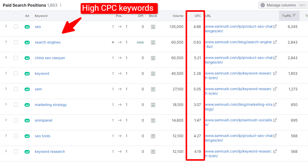
Task: Open external link icon for search engines URL
Action: pos(275,42)
